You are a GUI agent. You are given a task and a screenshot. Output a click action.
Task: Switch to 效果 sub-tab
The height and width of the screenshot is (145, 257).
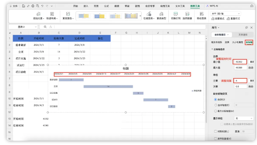(x=227, y=42)
